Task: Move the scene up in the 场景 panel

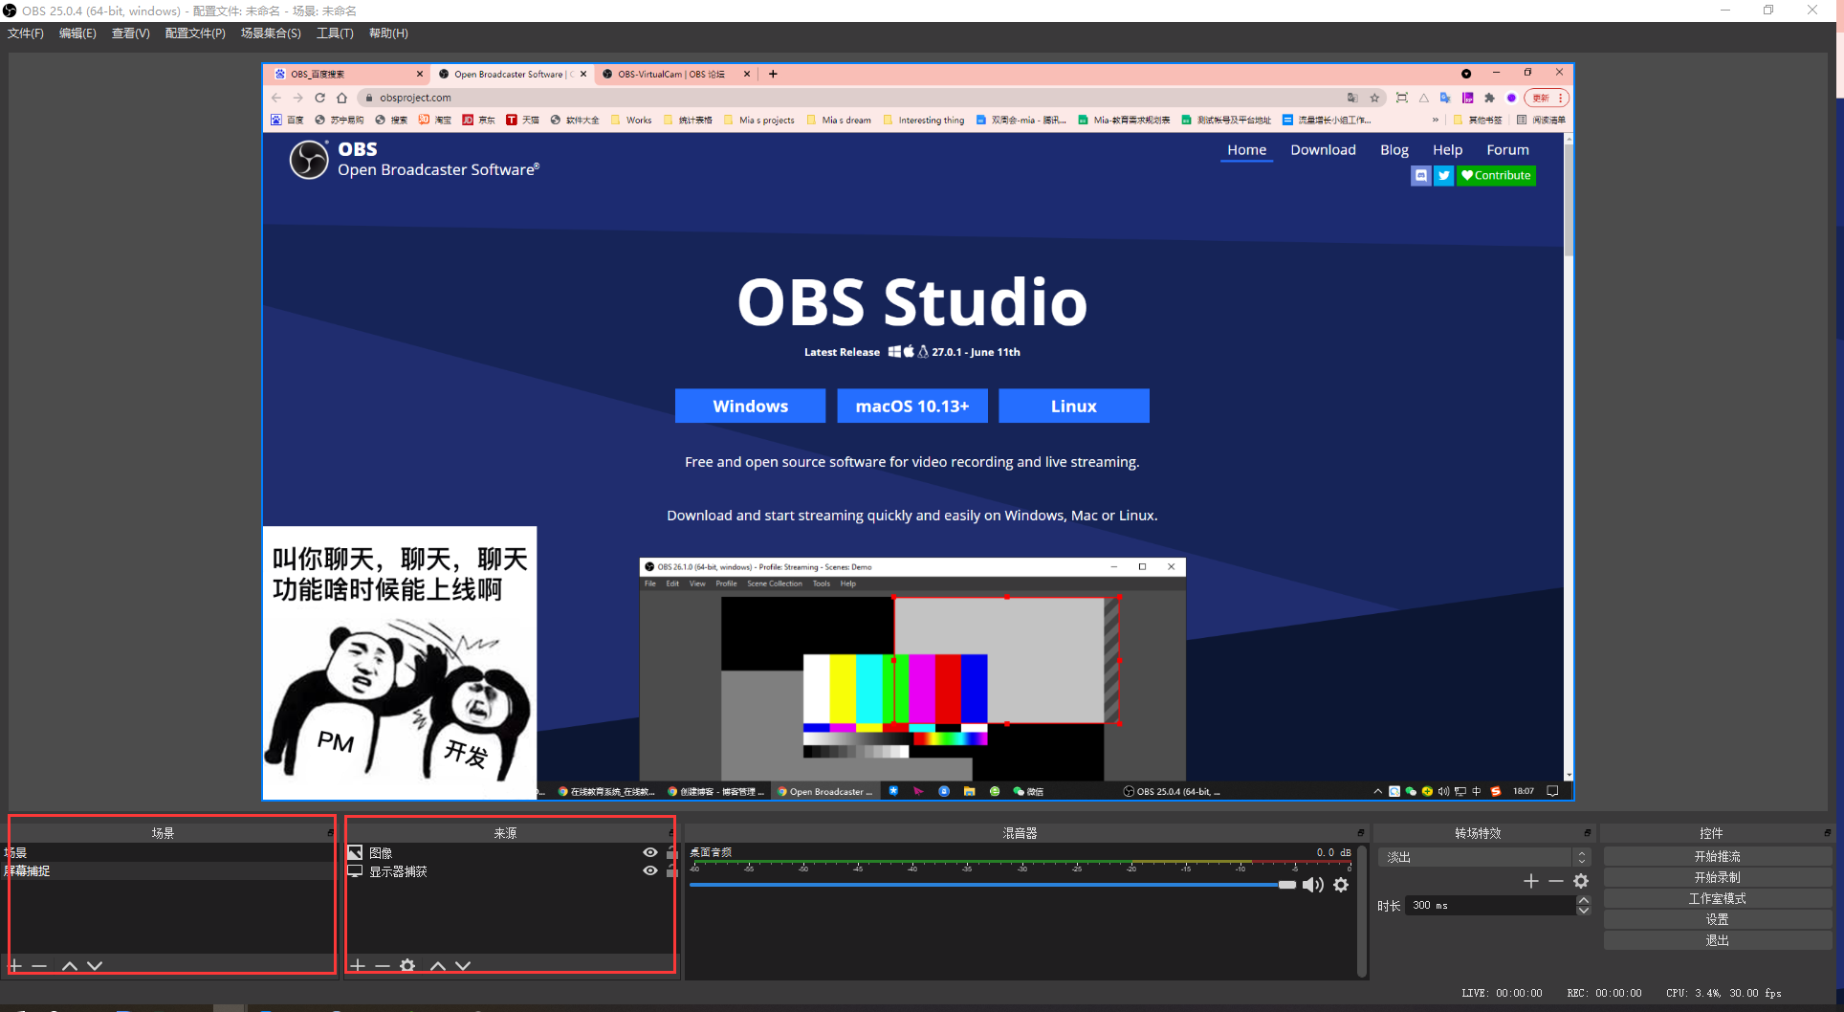Action: [x=70, y=966]
